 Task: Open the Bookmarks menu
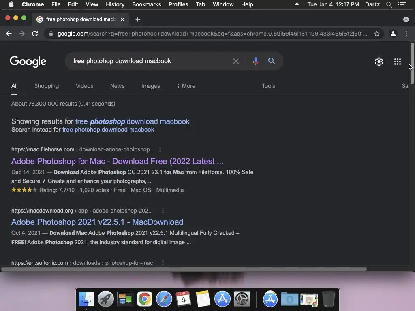point(146,4)
